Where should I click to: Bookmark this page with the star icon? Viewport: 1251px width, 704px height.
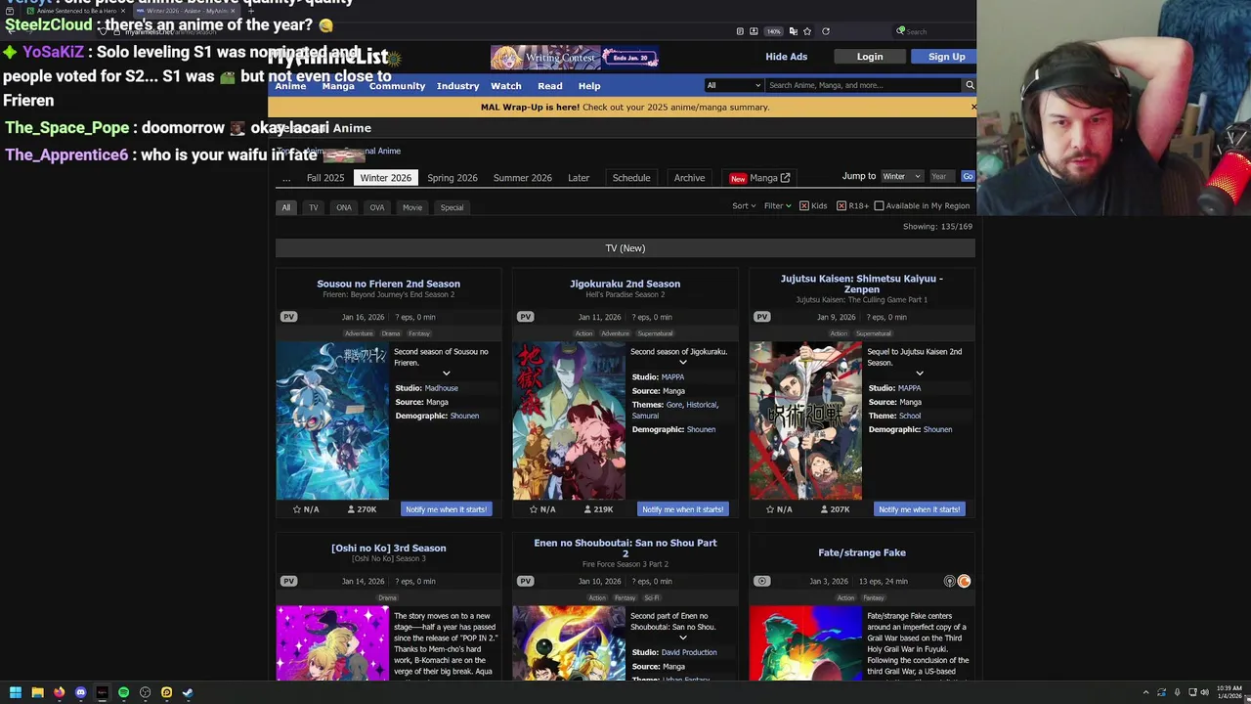[807, 31]
